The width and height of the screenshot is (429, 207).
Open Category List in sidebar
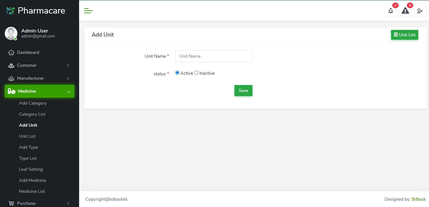(32, 114)
